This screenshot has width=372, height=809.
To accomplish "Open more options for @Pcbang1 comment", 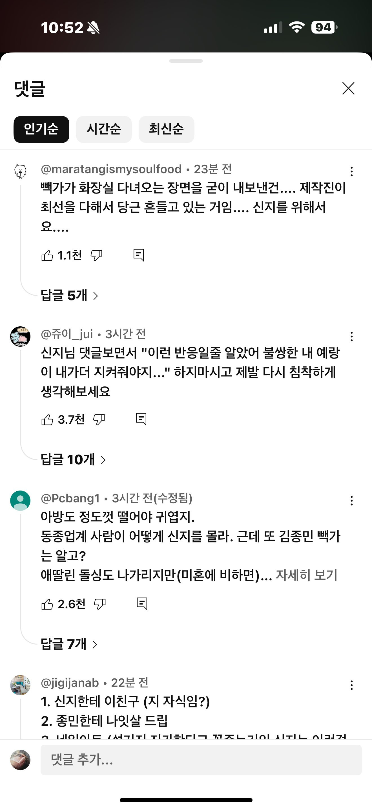I will [x=352, y=501].
